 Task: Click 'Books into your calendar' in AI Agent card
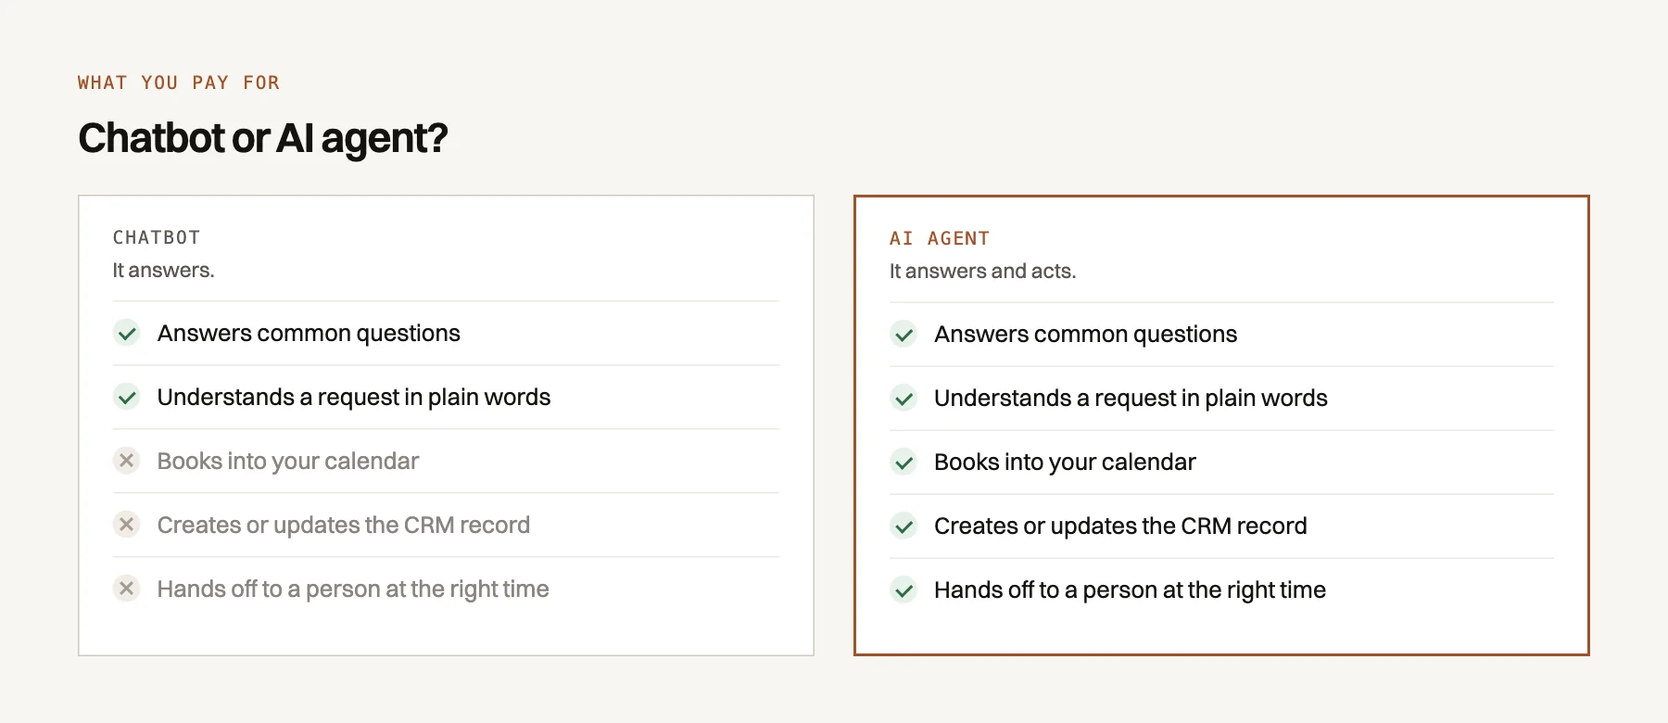pyautogui.click(x=1065, y=462)
